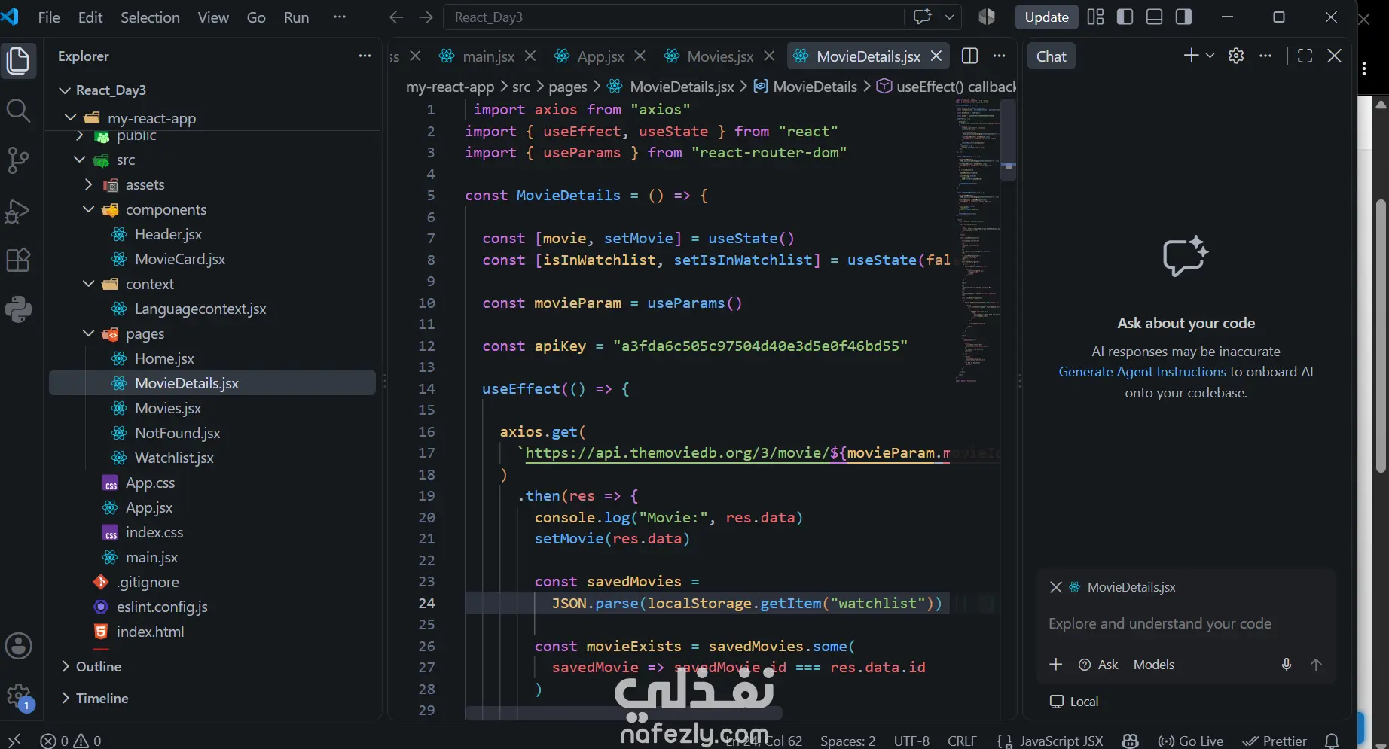This screenshot has width=1389, height=749.
Task: Open the Search view in activity bar
Action: point(18,111)
